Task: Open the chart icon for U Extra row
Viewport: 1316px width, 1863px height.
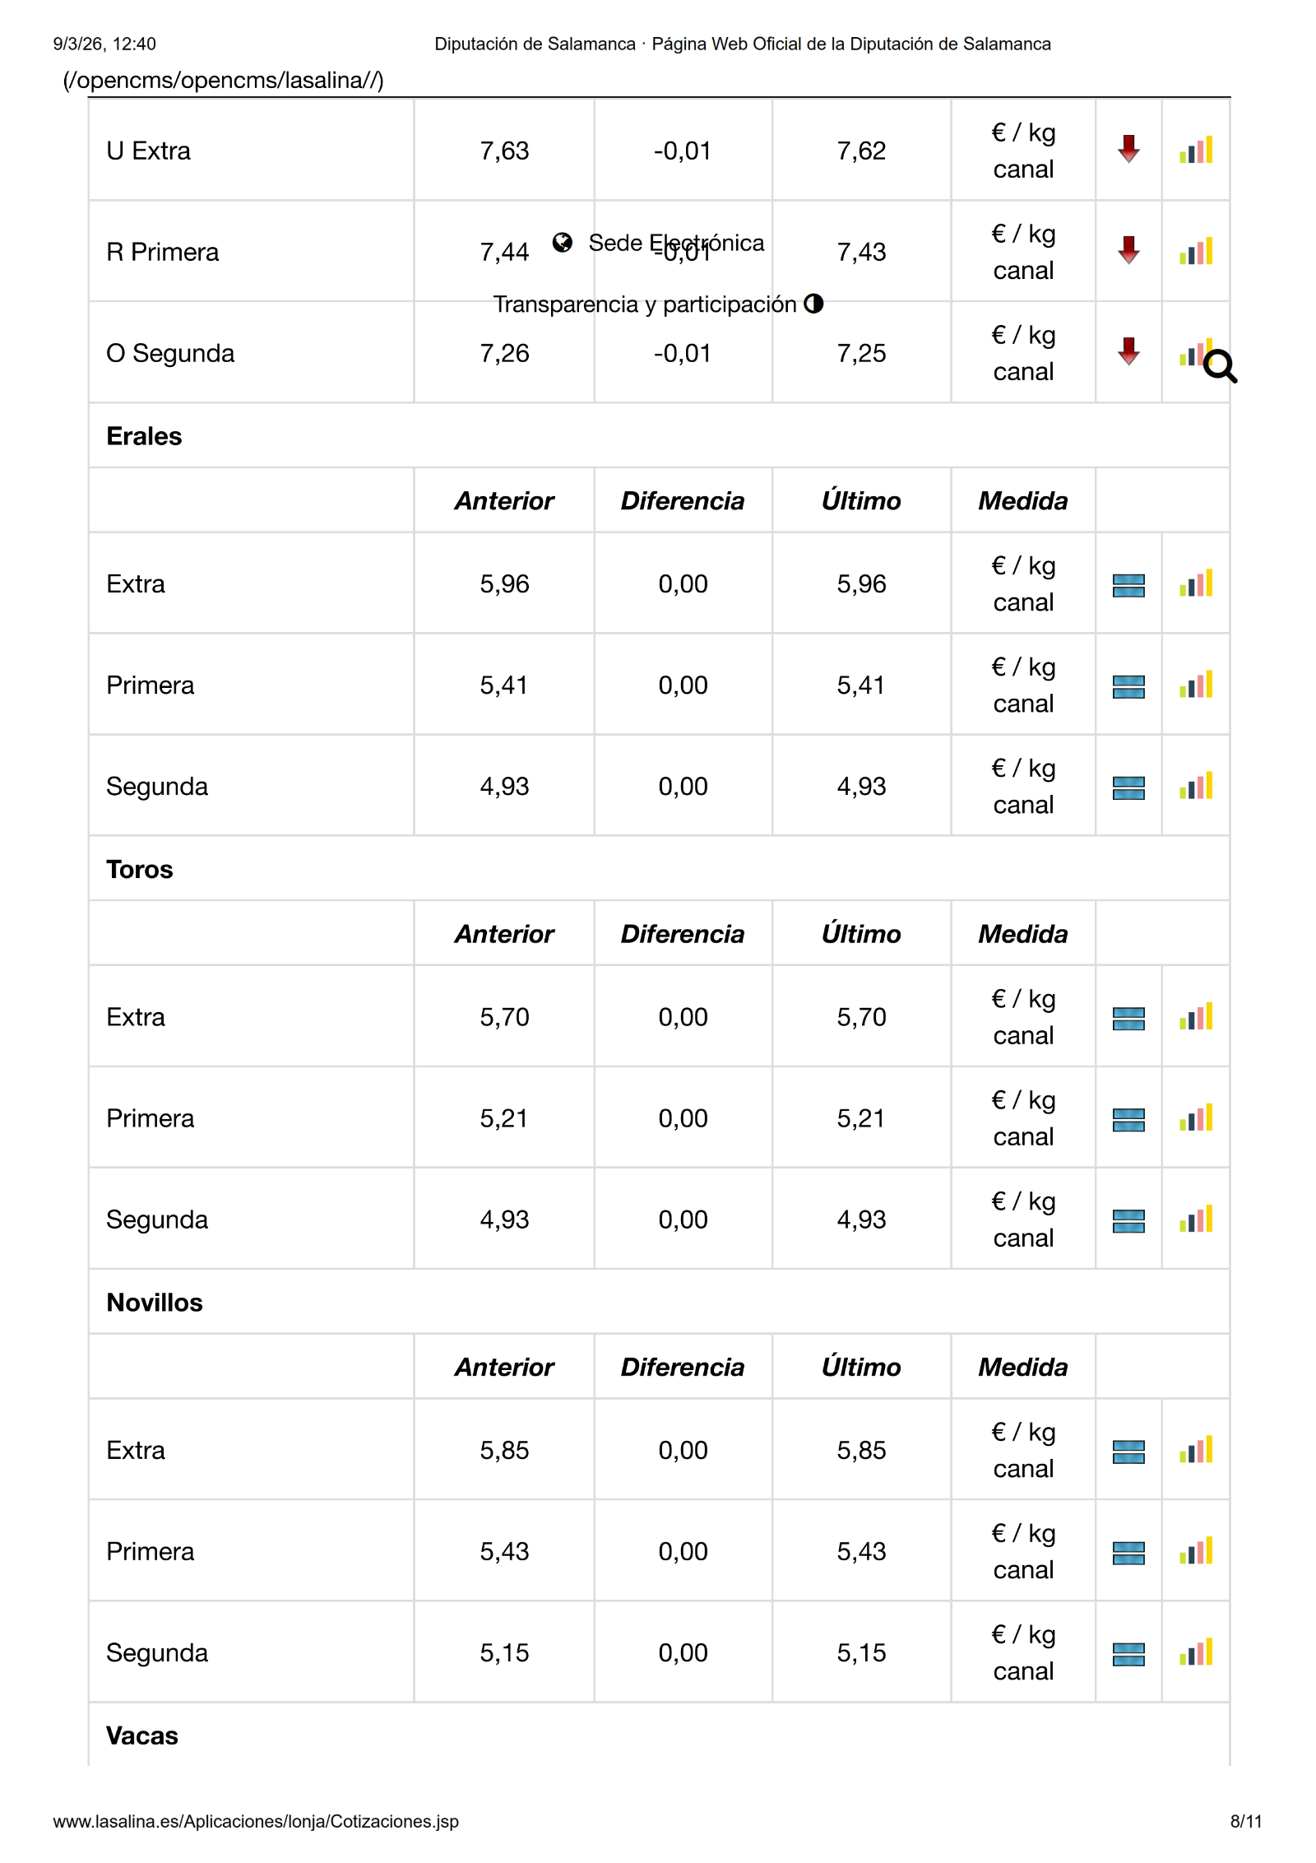Action: click(1195, 150)
